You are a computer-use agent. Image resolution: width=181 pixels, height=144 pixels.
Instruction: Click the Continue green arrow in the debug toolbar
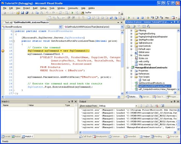pos(129,18)
